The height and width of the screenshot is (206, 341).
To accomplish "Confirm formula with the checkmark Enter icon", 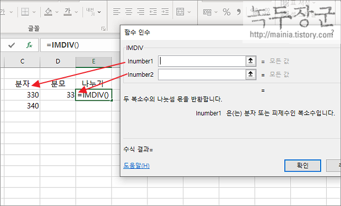I will (12, 45).
